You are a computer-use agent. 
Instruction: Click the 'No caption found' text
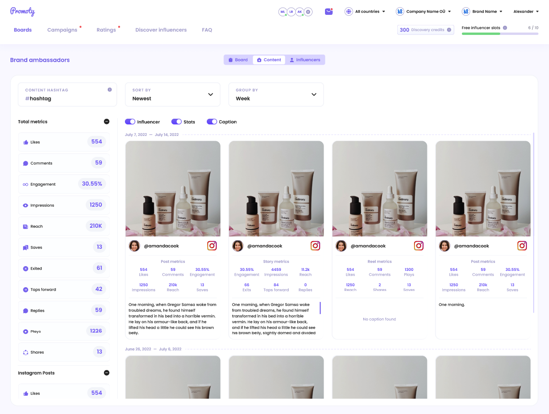pos(379,319)
